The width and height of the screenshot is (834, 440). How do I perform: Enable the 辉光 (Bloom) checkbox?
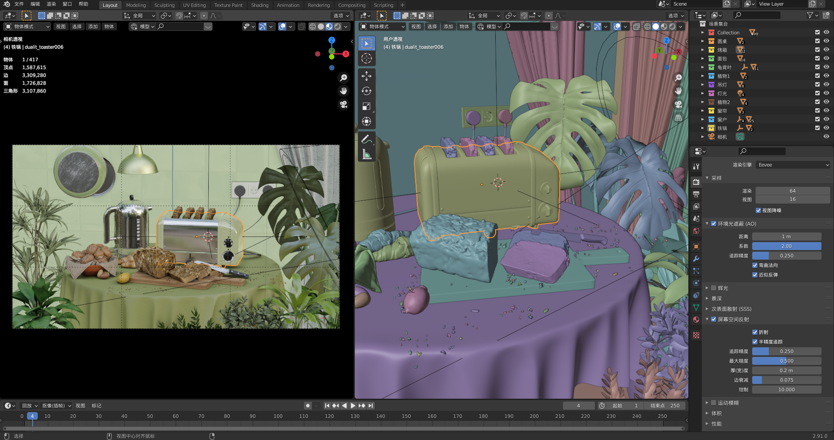pos(714,287)
